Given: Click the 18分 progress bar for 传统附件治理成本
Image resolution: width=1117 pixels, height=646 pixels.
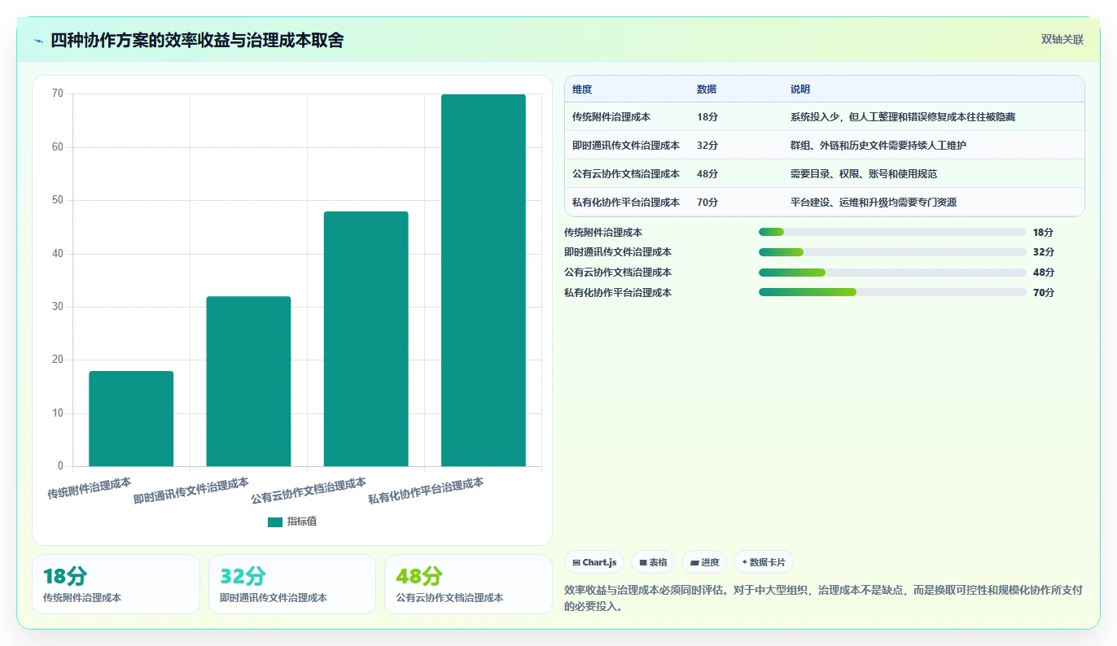Looking at the screenshot, I should coord(892,232).
